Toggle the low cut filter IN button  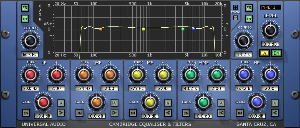tap(25, 19)
